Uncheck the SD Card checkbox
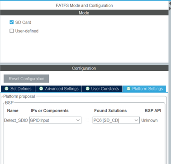Screen dimensions: 171x164 (12, 23)
